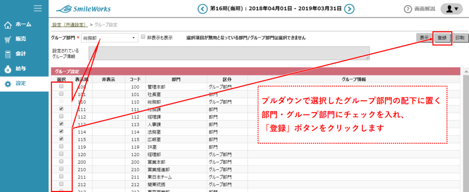Click the 設定されているグループ情報 text area
469x192 pixels.
coord(229,53)
